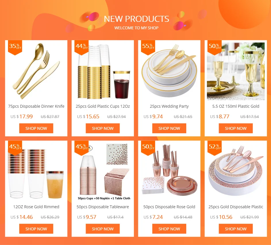Click the NEW PRODUCTS banner heading
Viewport: 271px width, 245px height.
(137, 19)
